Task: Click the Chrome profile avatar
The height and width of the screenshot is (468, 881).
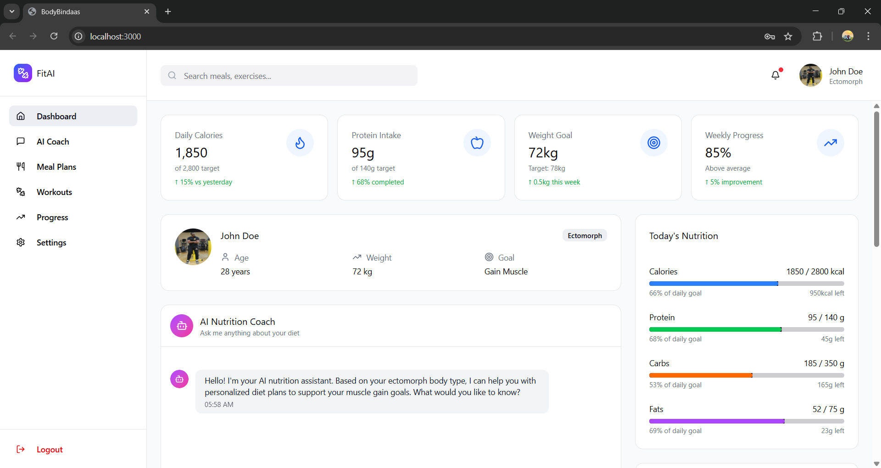Action: point(848,36)
